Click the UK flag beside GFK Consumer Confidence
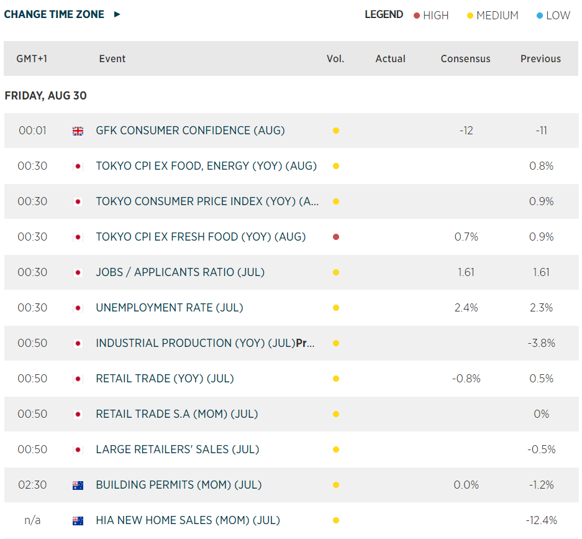Viewport: 582px width, 539px height. pyautogui.click(x=78, y=131)
